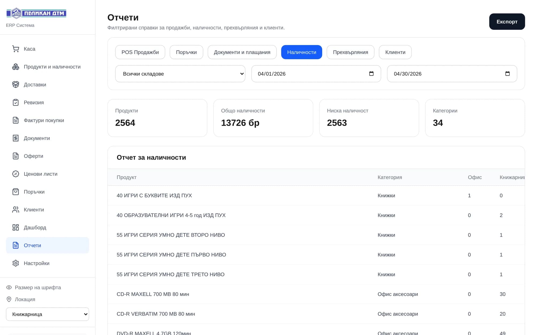Screen dimensions: 537x335
Task: Click the Дашборд grid icon
Action: (x=16, y=228)
